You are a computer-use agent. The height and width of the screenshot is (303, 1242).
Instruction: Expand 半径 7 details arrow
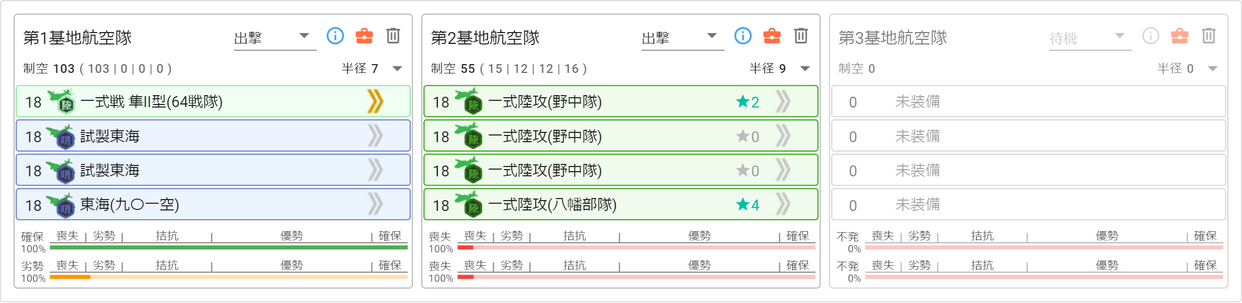(397, 69)
